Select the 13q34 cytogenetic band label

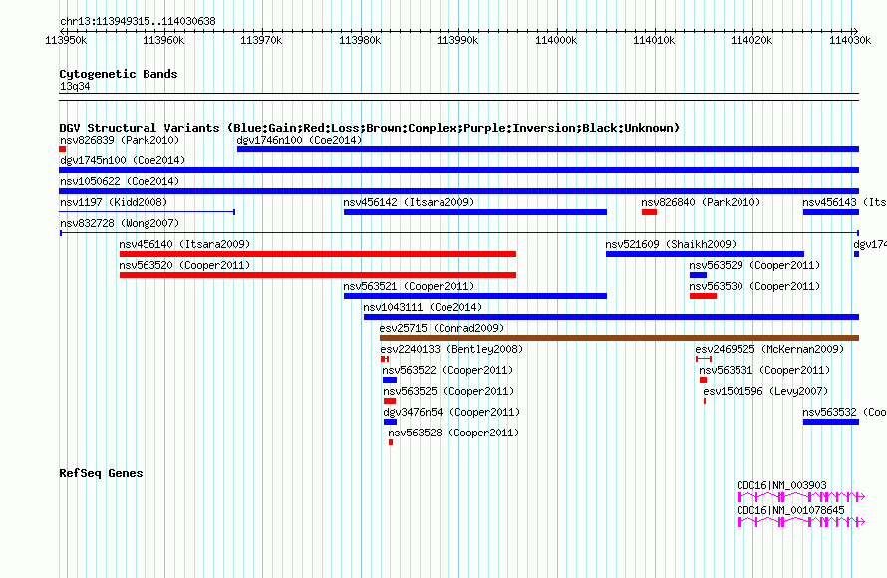[75, 86]
